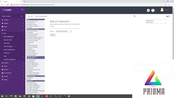Click the Search modules field

click(x=11, y=16)
